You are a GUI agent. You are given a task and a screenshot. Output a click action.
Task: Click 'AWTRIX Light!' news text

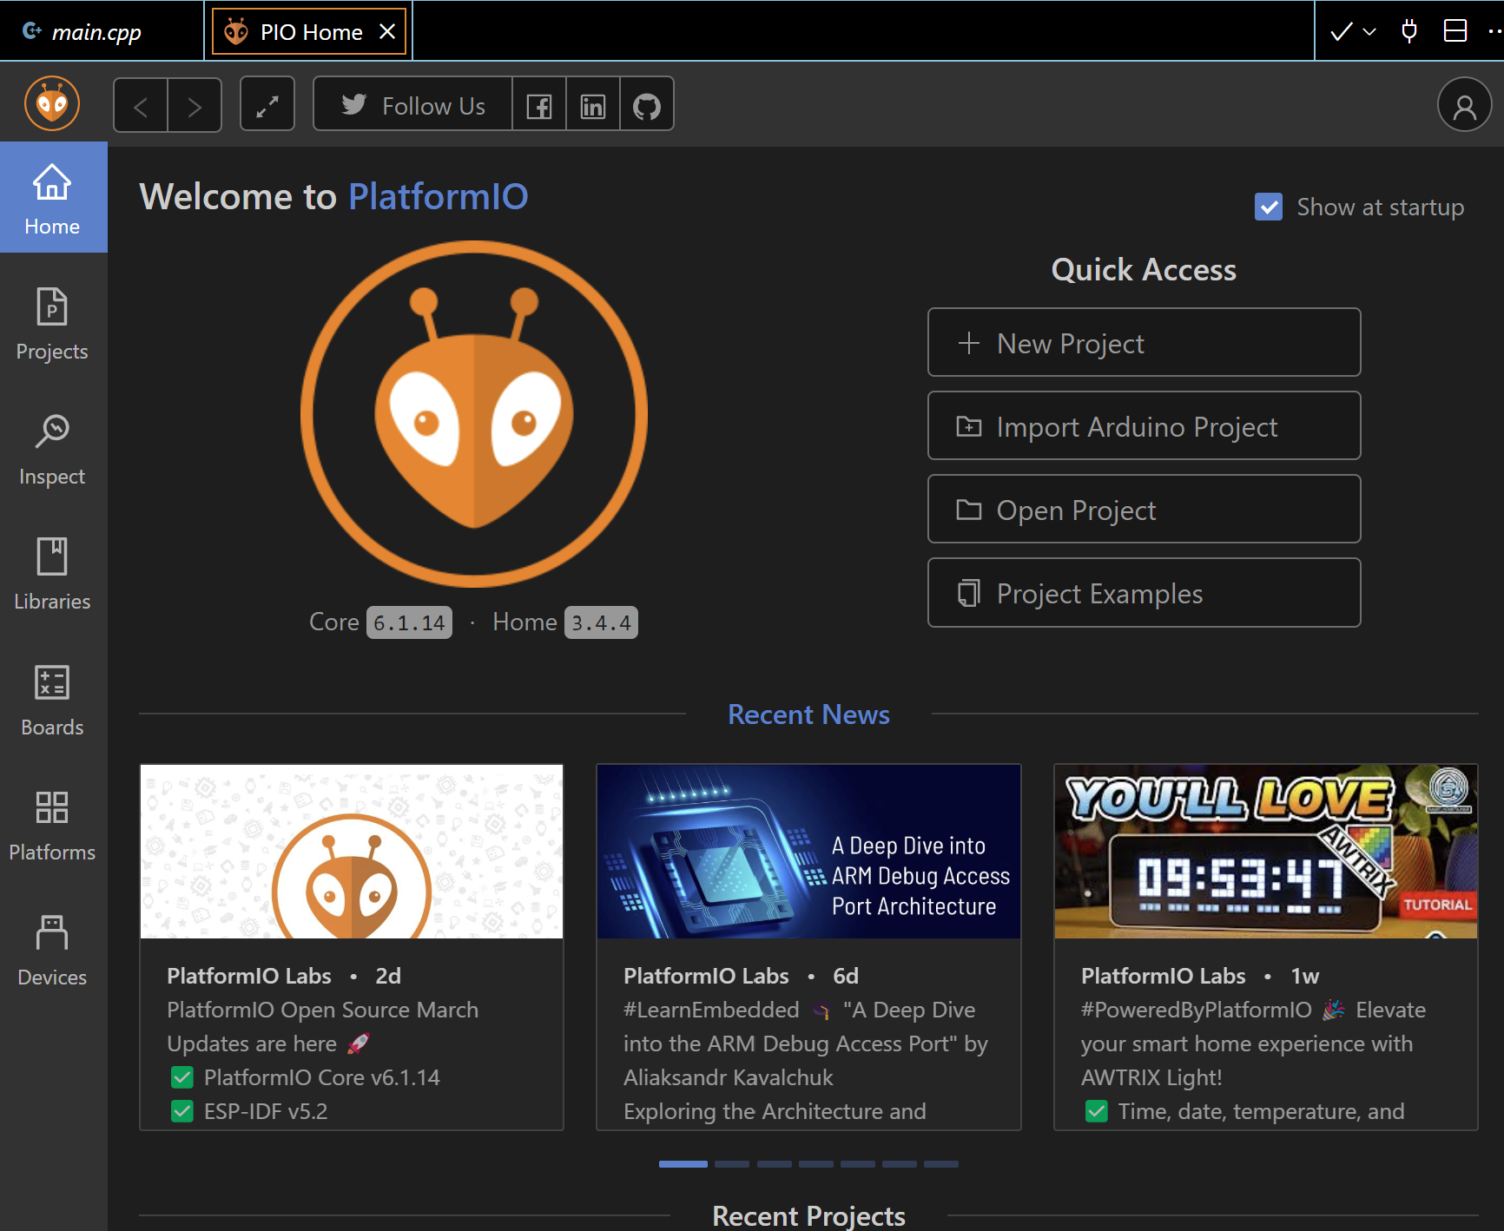click(1151, 1077)
